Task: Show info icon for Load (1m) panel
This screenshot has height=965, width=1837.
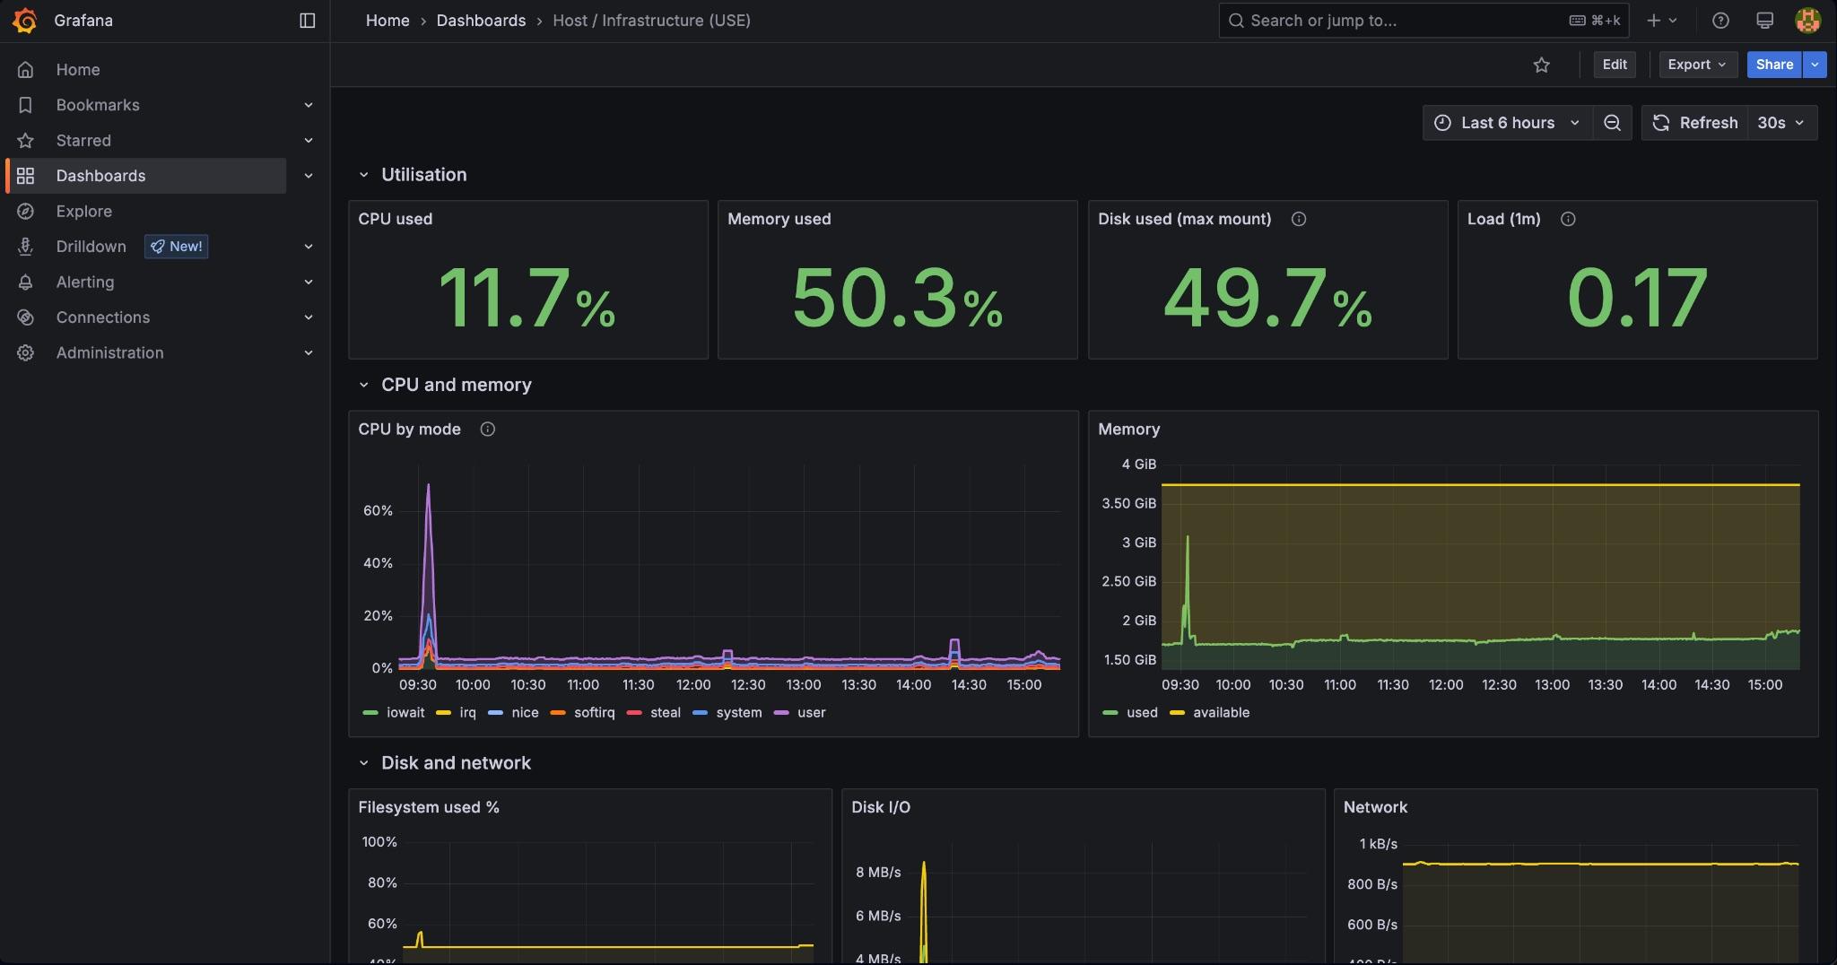Action: tap(1567, 219)
